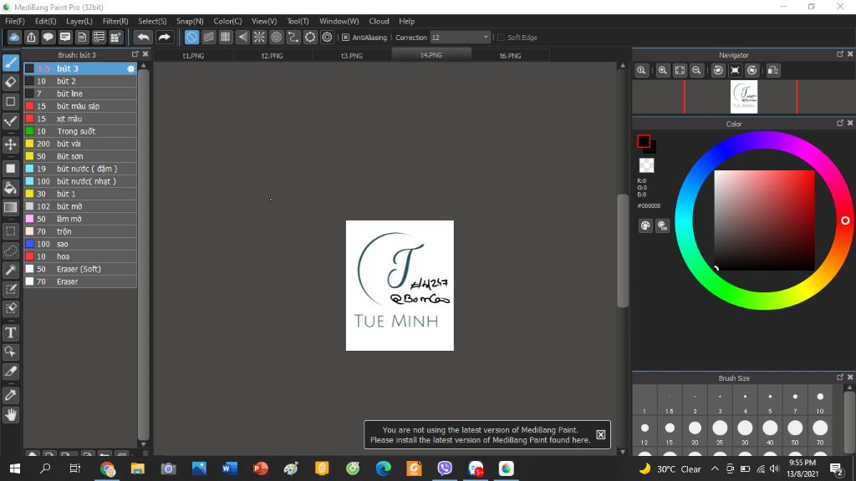
Task: Enable circle snap
Action: click(x=276, y=37)
